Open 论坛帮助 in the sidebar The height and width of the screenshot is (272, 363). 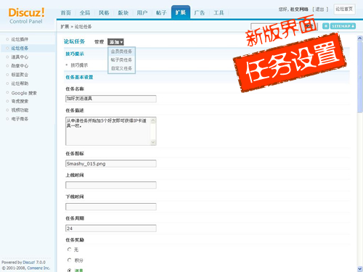[x=20, y=83]
